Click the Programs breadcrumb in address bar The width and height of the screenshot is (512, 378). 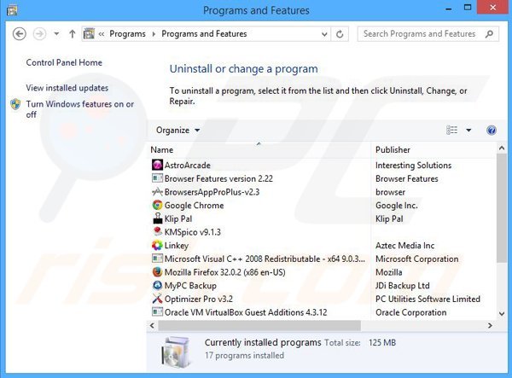pyautogui.click(x=127, y=33)
